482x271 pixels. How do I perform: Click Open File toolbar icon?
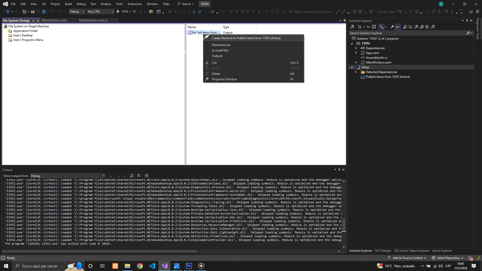(33, 12)
